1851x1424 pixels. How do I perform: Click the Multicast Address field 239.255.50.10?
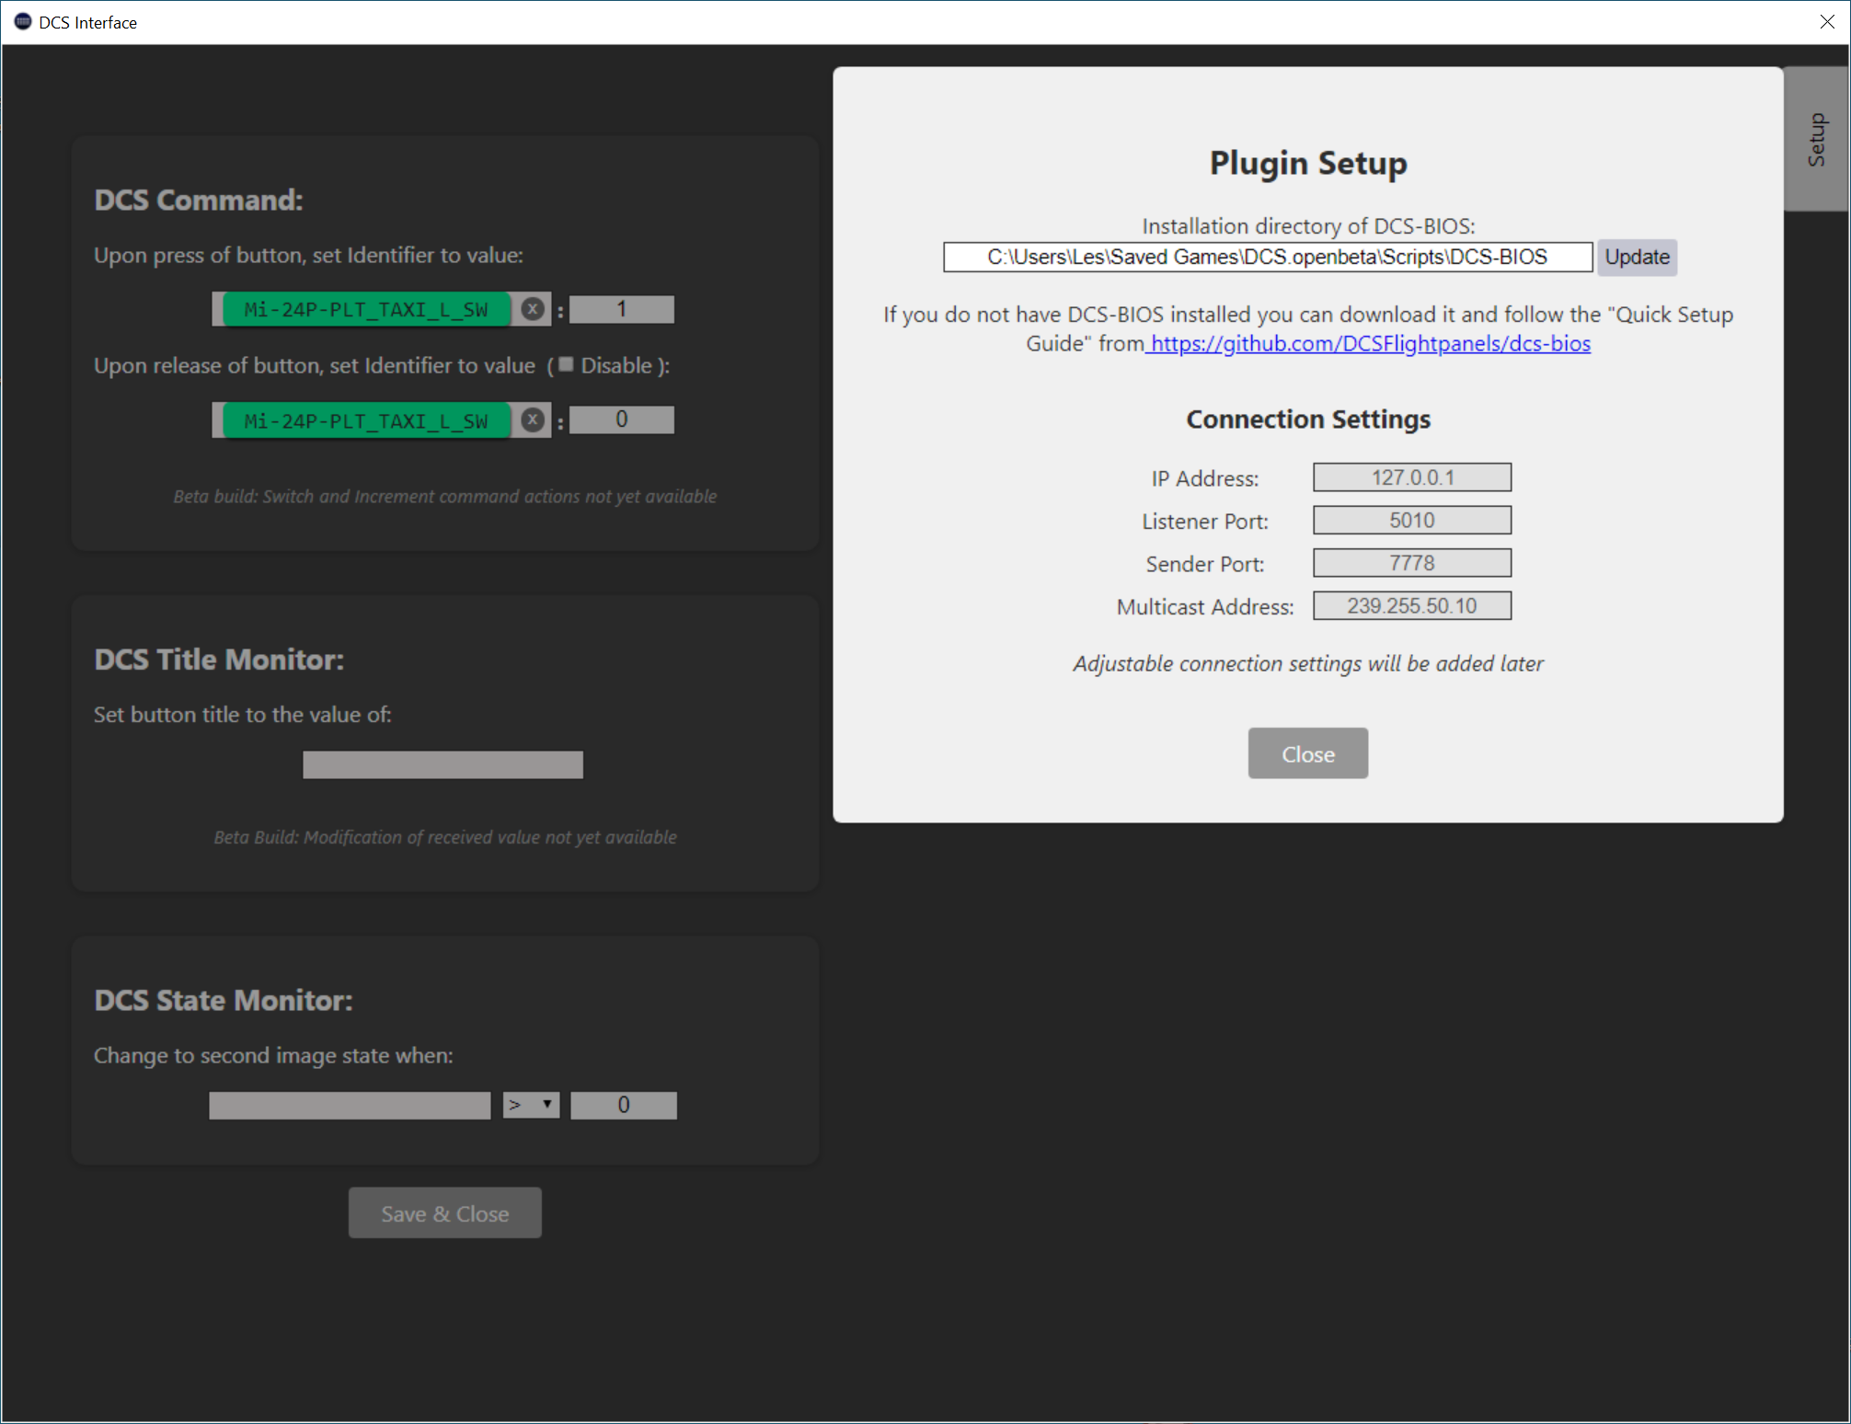tap(1412, 605)
